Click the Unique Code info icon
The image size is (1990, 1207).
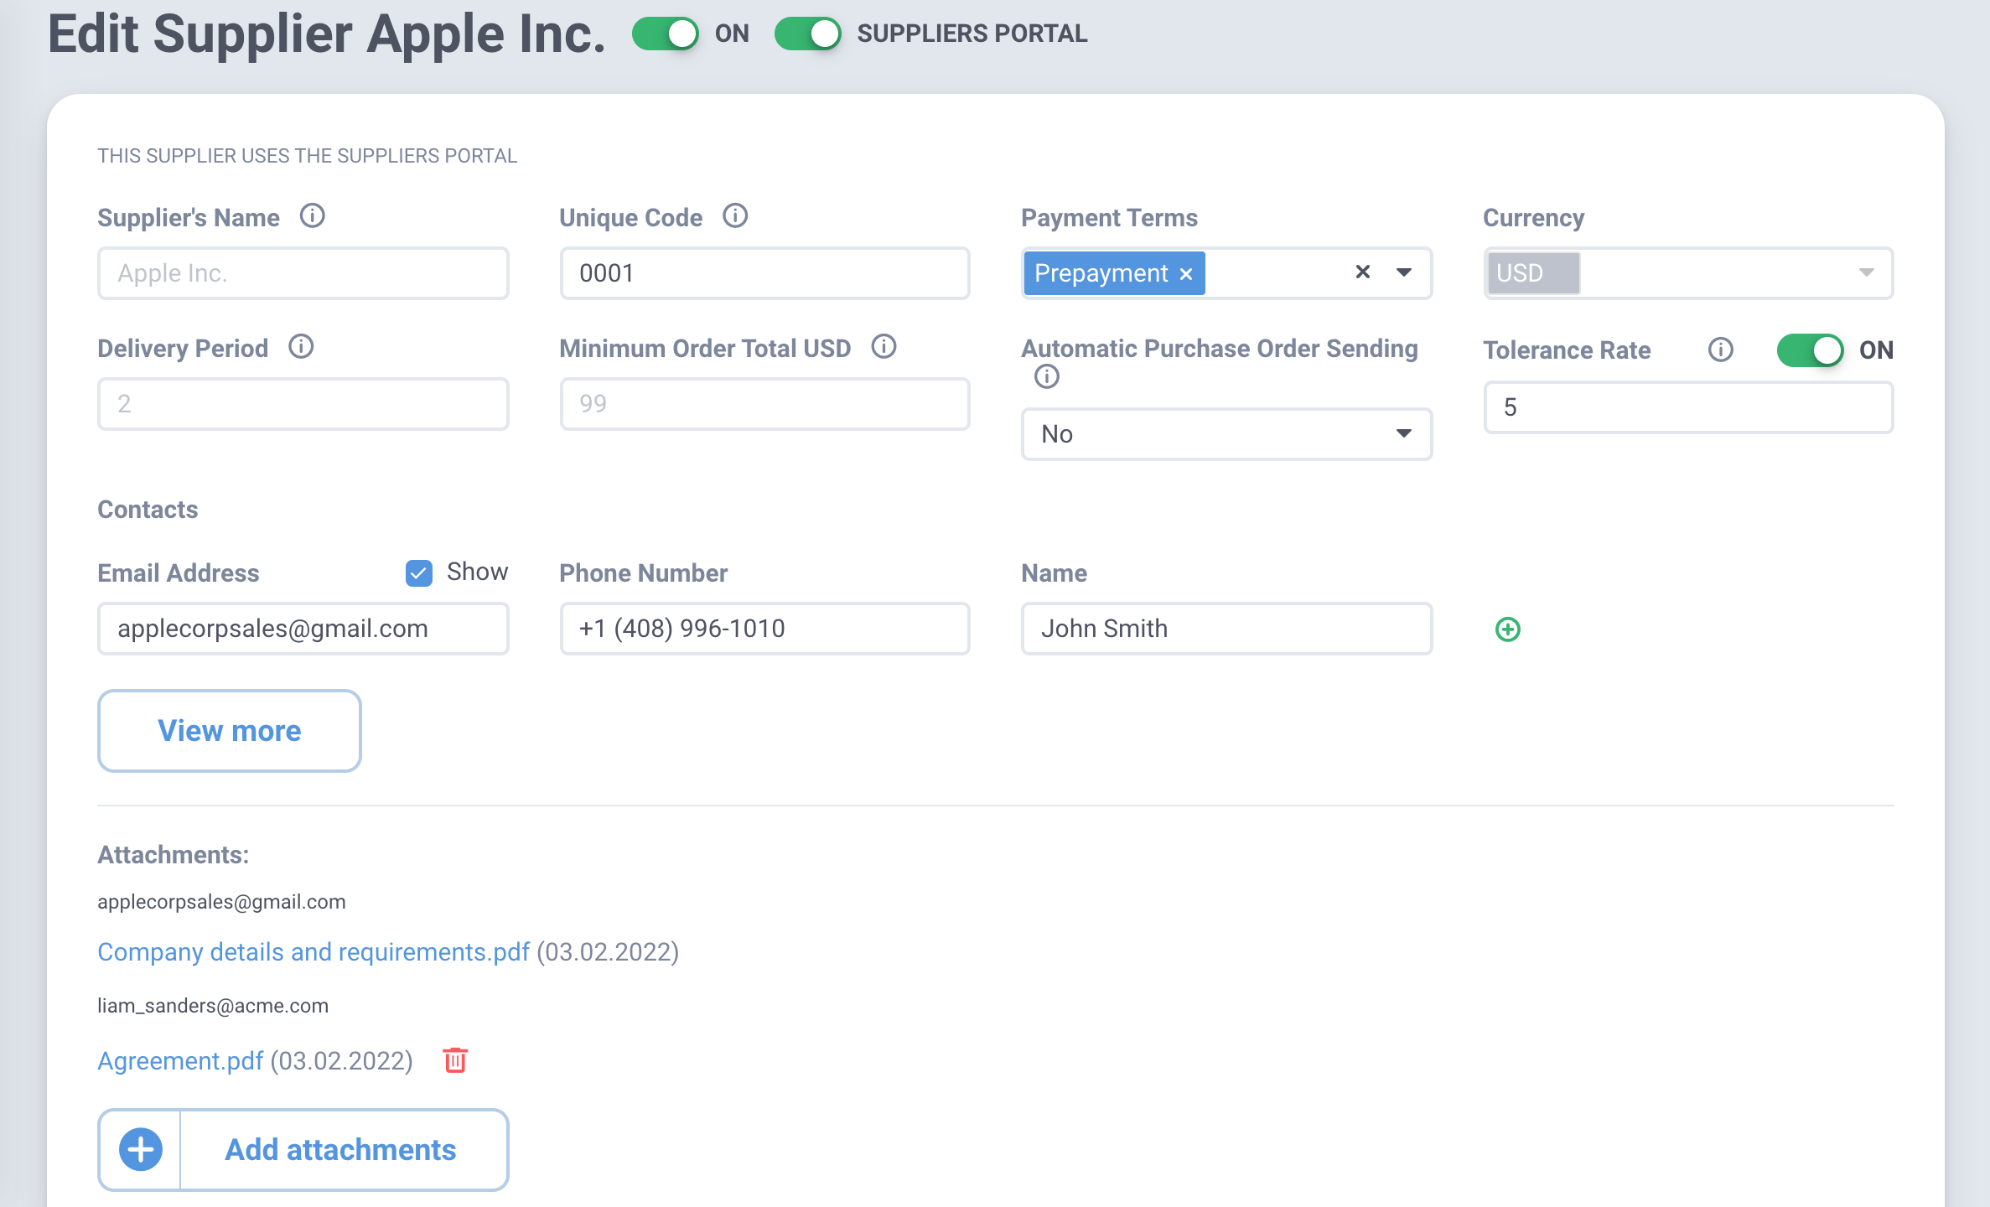click(x=735, y=216)
